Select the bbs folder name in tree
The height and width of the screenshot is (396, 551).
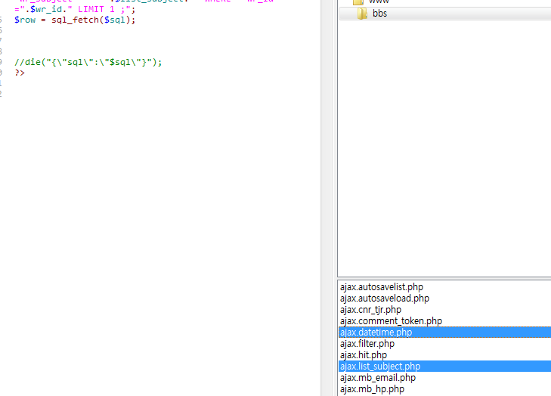point(379,14)
